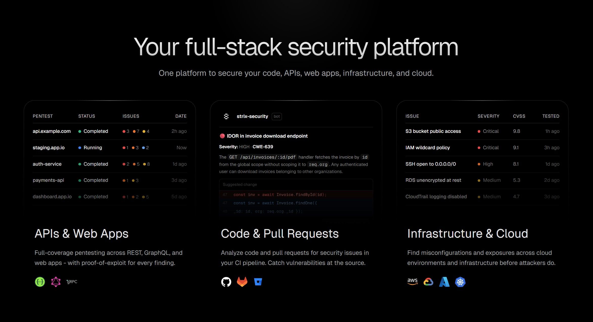593x322 pixels.
Task: Click the Kubernetes wheel icon
Action: (460, 282)
